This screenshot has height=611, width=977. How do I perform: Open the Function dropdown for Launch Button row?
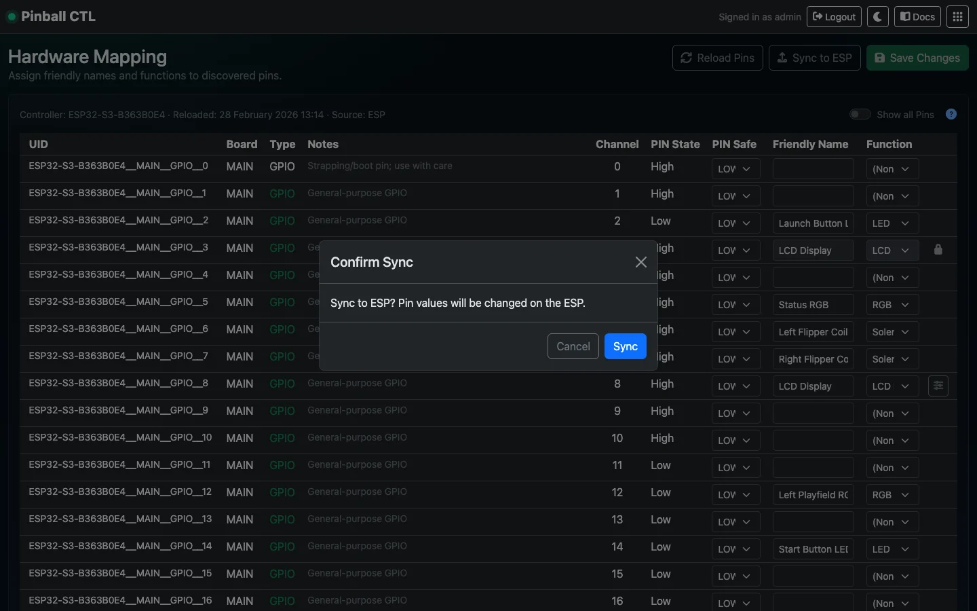pos(891,223)
